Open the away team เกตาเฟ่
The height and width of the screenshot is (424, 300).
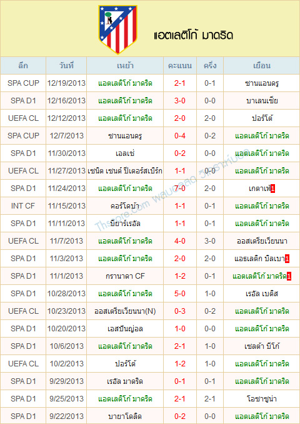(x=259, y=189)
